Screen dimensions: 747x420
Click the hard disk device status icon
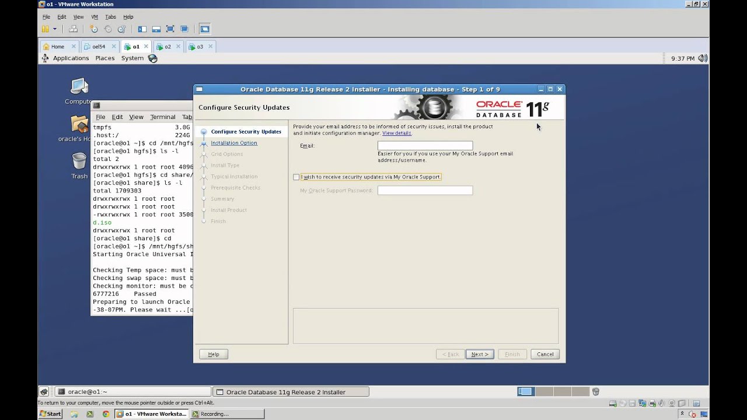tap(613, 403)
